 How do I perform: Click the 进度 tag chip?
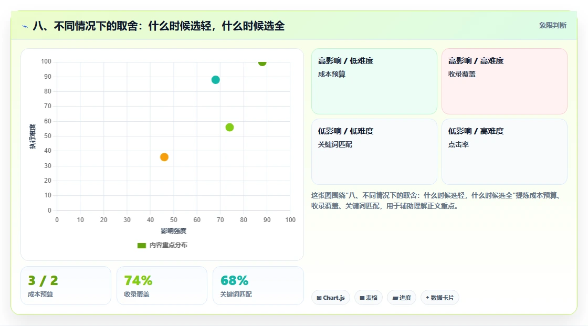pos(401,298)
